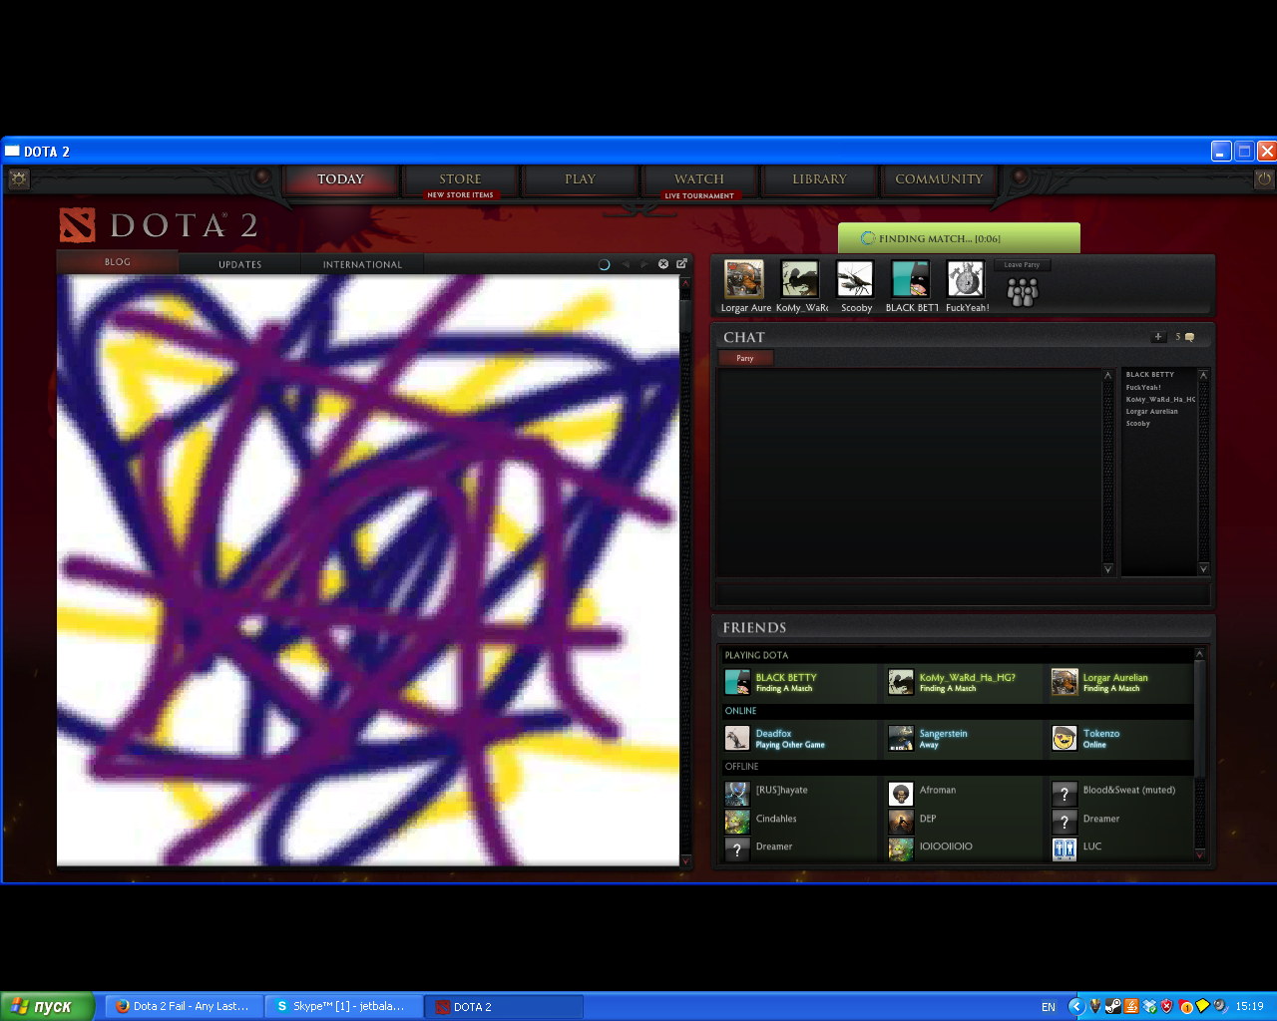Click offline friend DEP

click(928, 819)
